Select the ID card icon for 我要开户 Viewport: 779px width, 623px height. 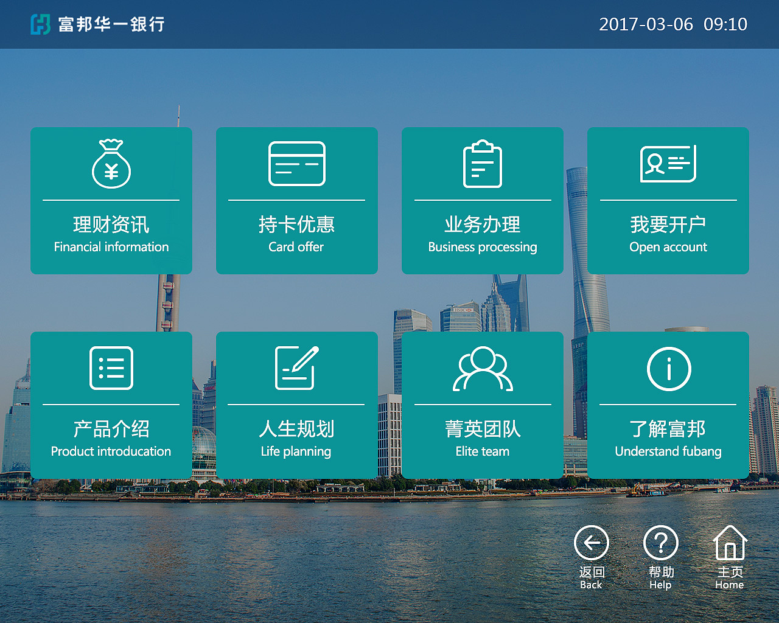[x=668, y=164]
